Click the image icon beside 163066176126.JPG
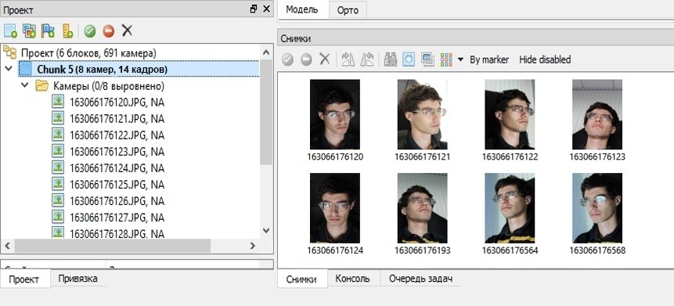The height and width of the screenshot is (306, 674). pos(58,200)
